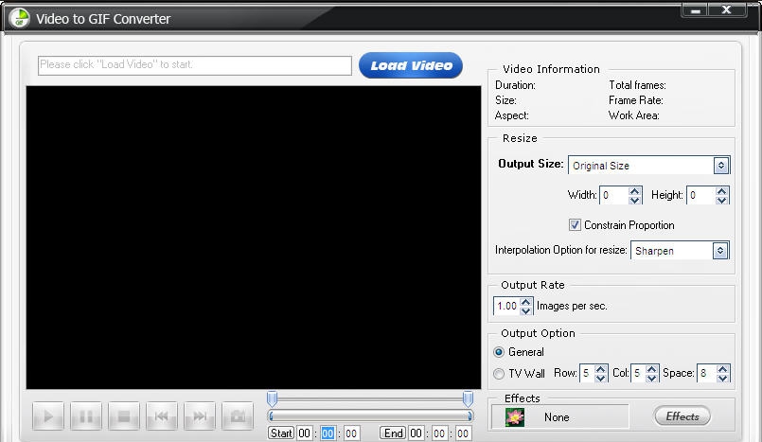Viewport: 762px width, 442px height.
Task: Decrease the TV Wall Space value
Action: coord(722,378)
